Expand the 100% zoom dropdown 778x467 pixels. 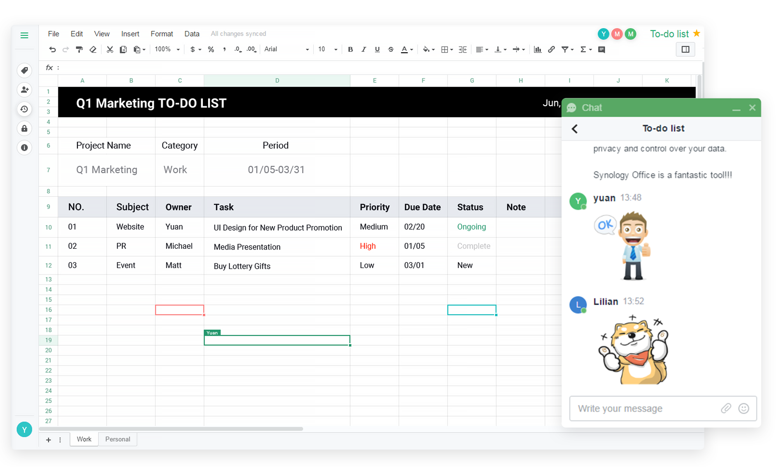point(167,49)
